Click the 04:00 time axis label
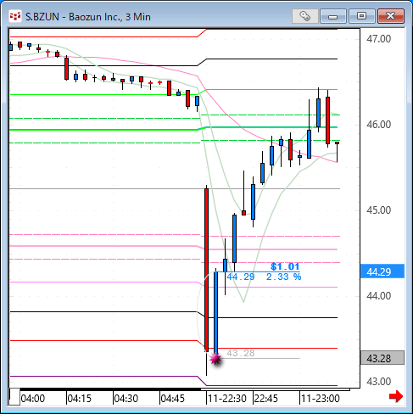This screenshot has width=413, height=414. tap(33, 399)
